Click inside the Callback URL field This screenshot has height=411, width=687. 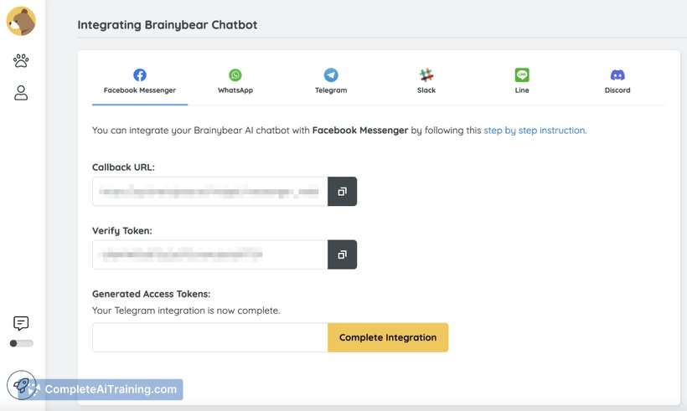209,192
